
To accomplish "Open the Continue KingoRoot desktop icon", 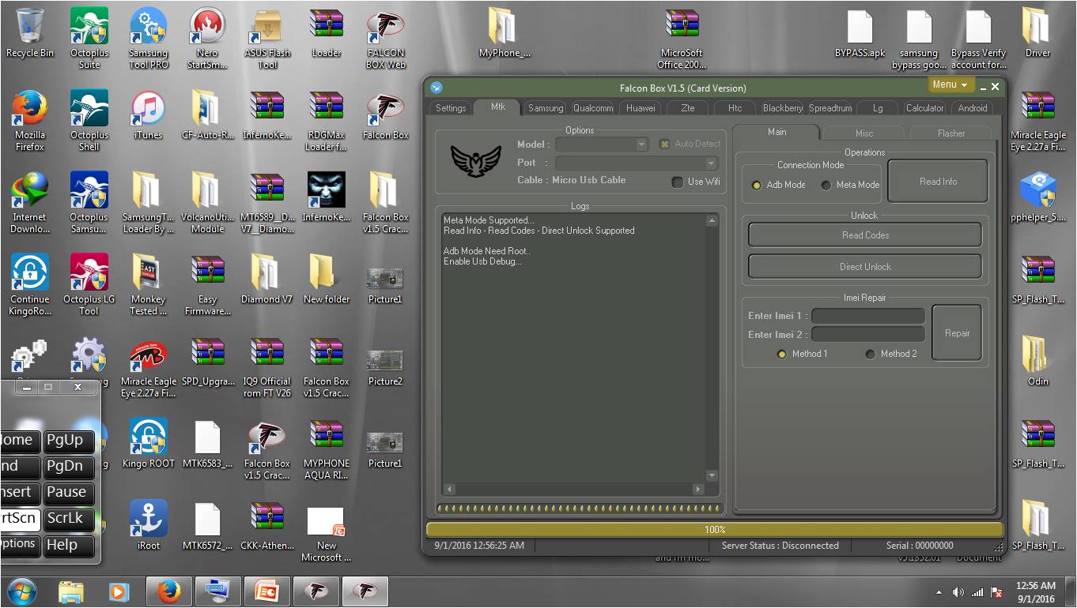I will coord(30,283).
